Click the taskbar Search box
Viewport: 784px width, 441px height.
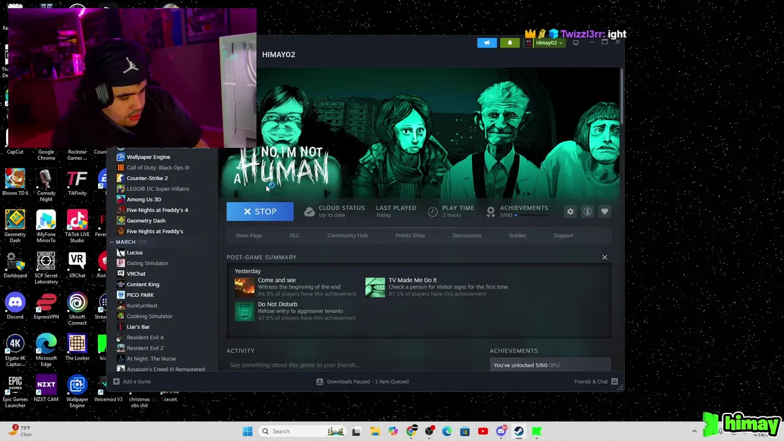click(303, 431)
